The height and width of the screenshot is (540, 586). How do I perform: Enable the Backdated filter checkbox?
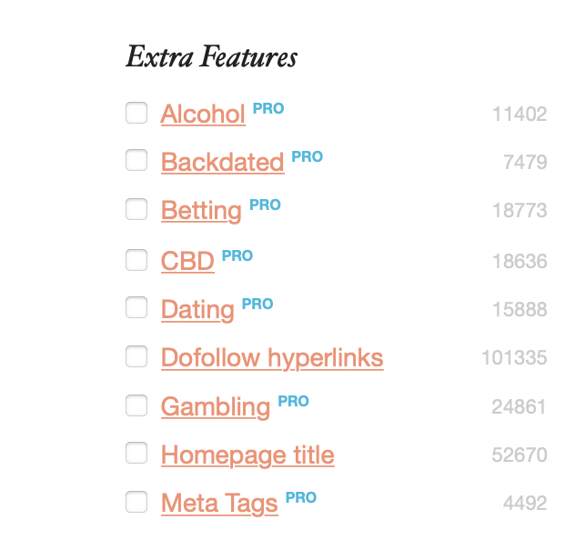click(x=136, y=161)
